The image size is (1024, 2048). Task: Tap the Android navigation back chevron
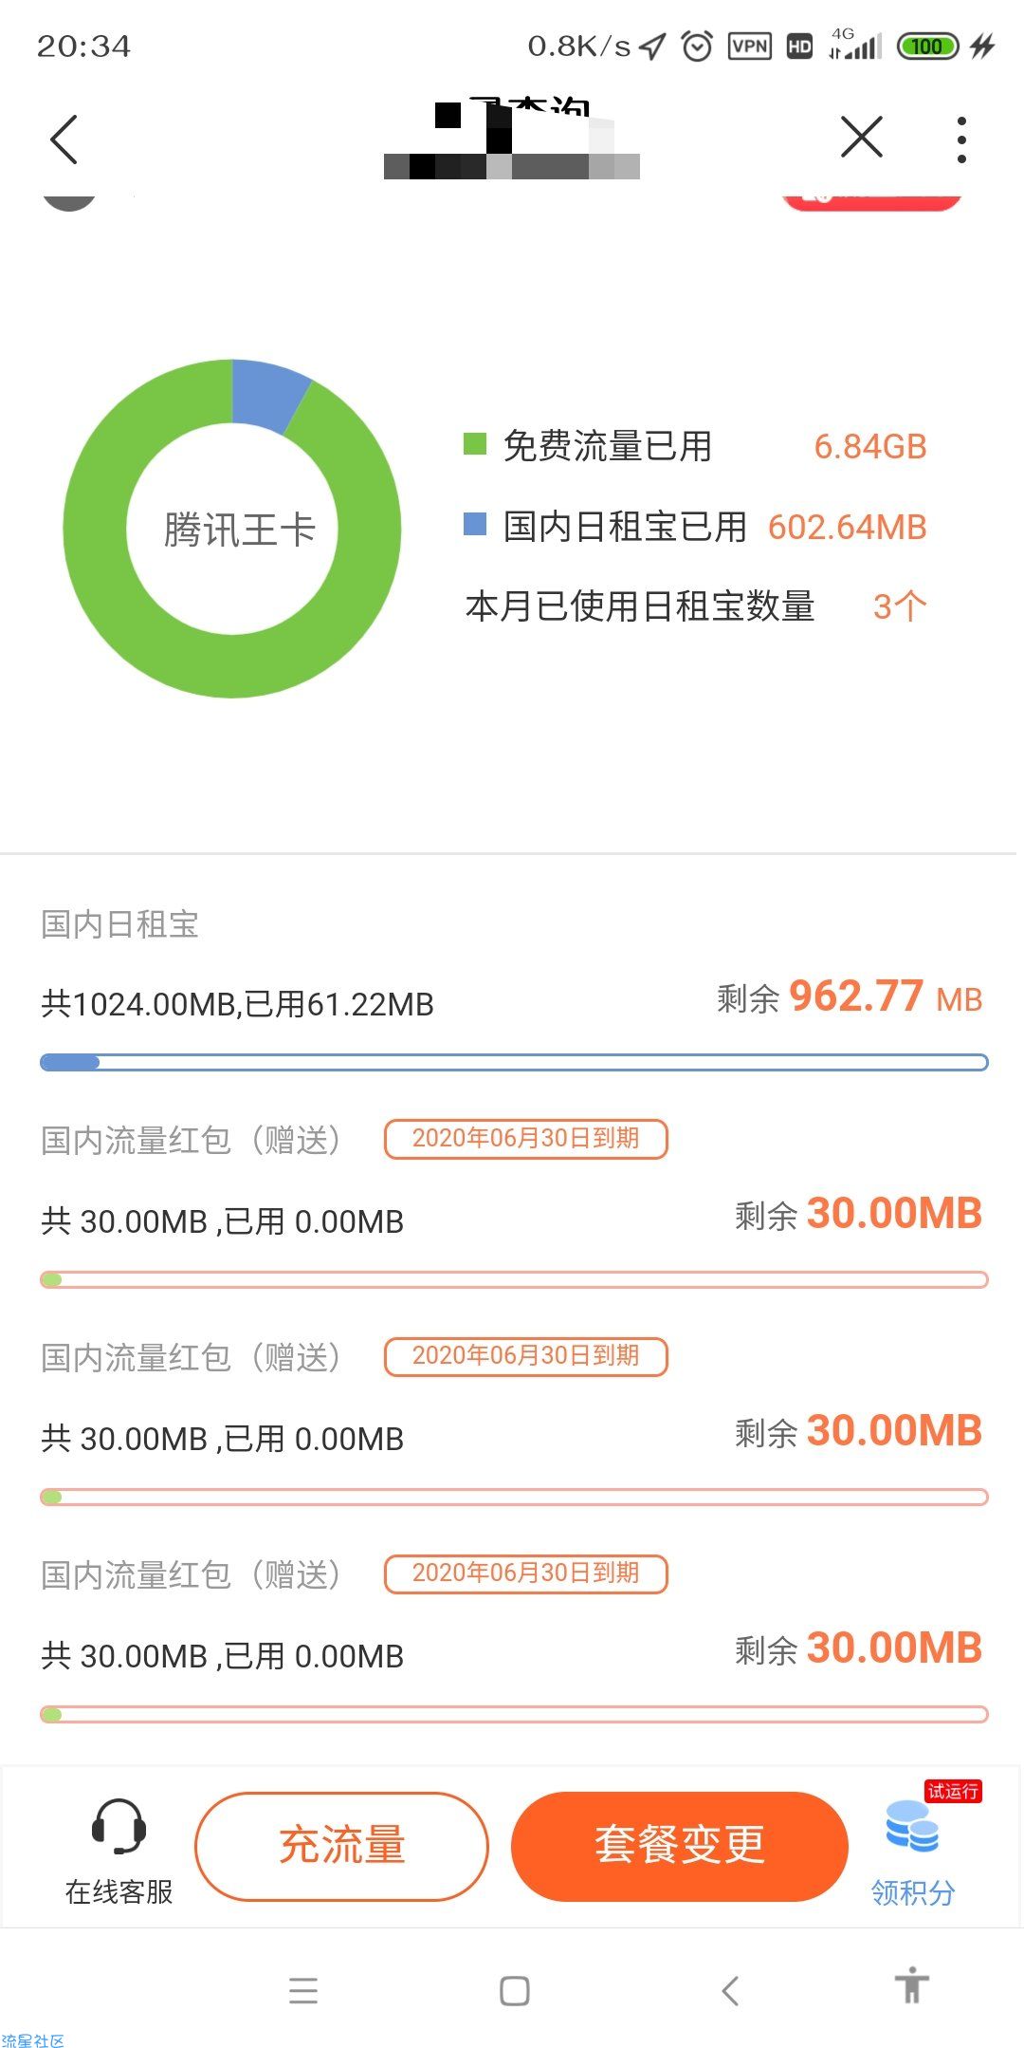[x=729, y=1990]
